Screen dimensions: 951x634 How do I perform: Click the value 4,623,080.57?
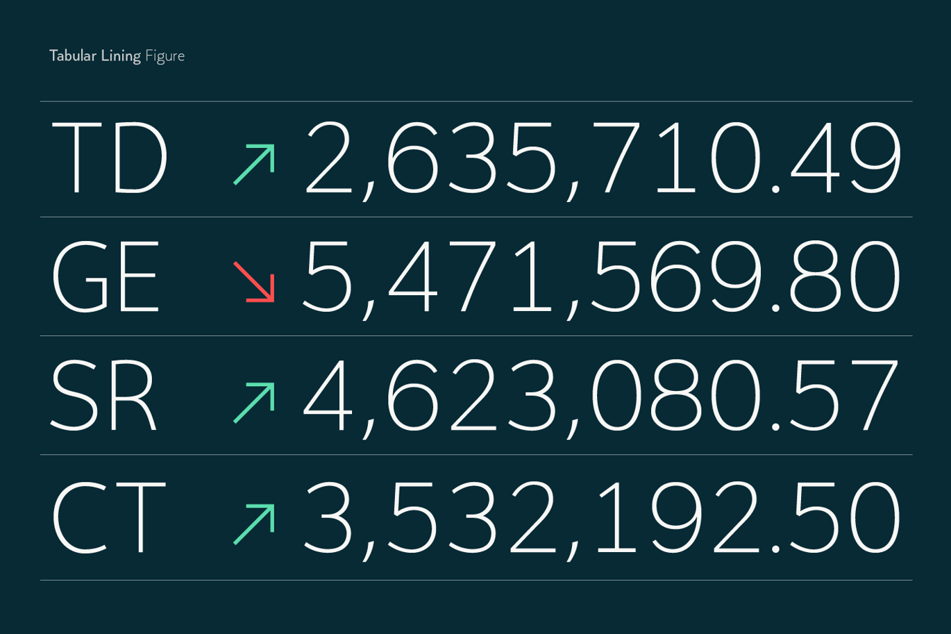[x=601, y=399]
